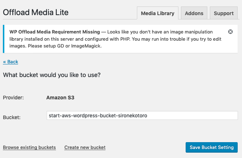Switch to the Media Library tab
The height and width of the screenshot is (158, 242).
click(x=157, y=13)
